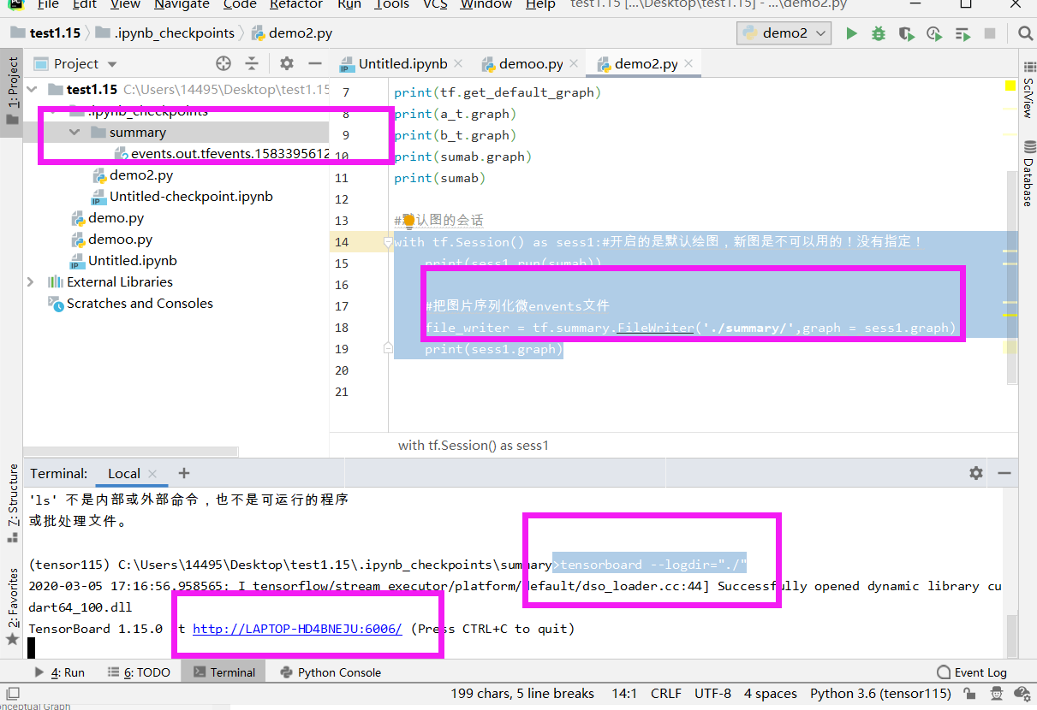Click the 4 spaces indent setting
The height and width of the screenshot is (710, 1037).
[x=771, y=694]
